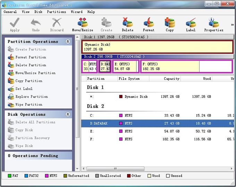Select the Move/Resize toolbar icon
The width and height of the screenshot is (236, 187).
tap(83, 23)
